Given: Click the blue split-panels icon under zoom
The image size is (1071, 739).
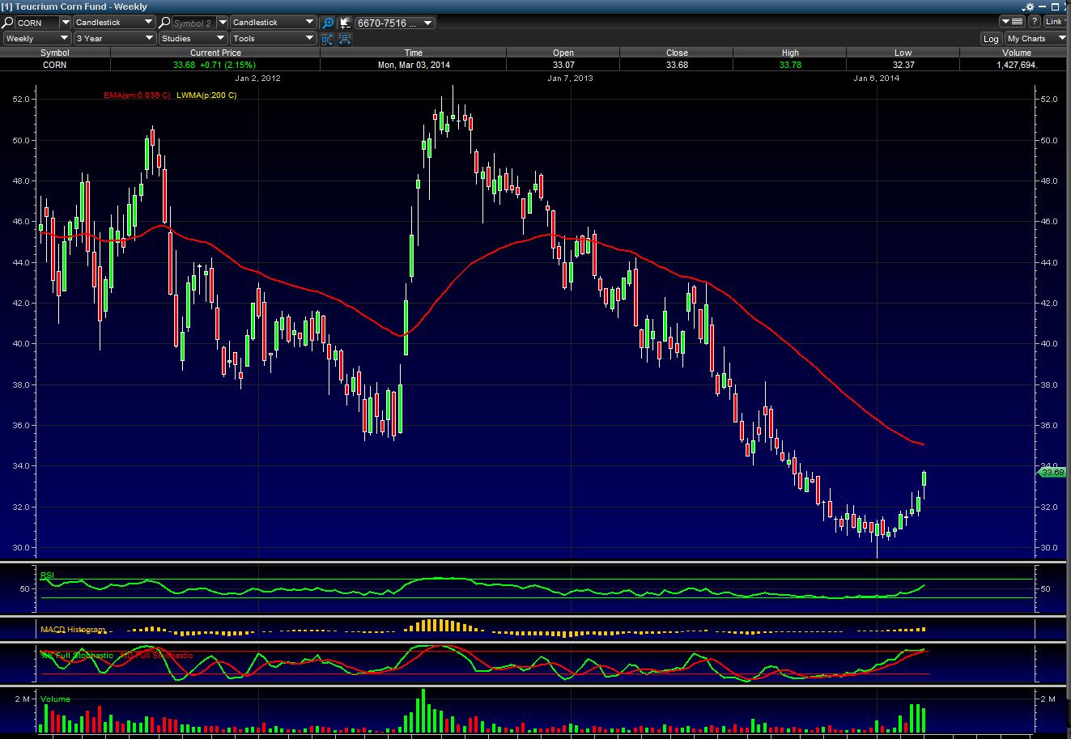Looking at the screenshot, I should 327,39.
